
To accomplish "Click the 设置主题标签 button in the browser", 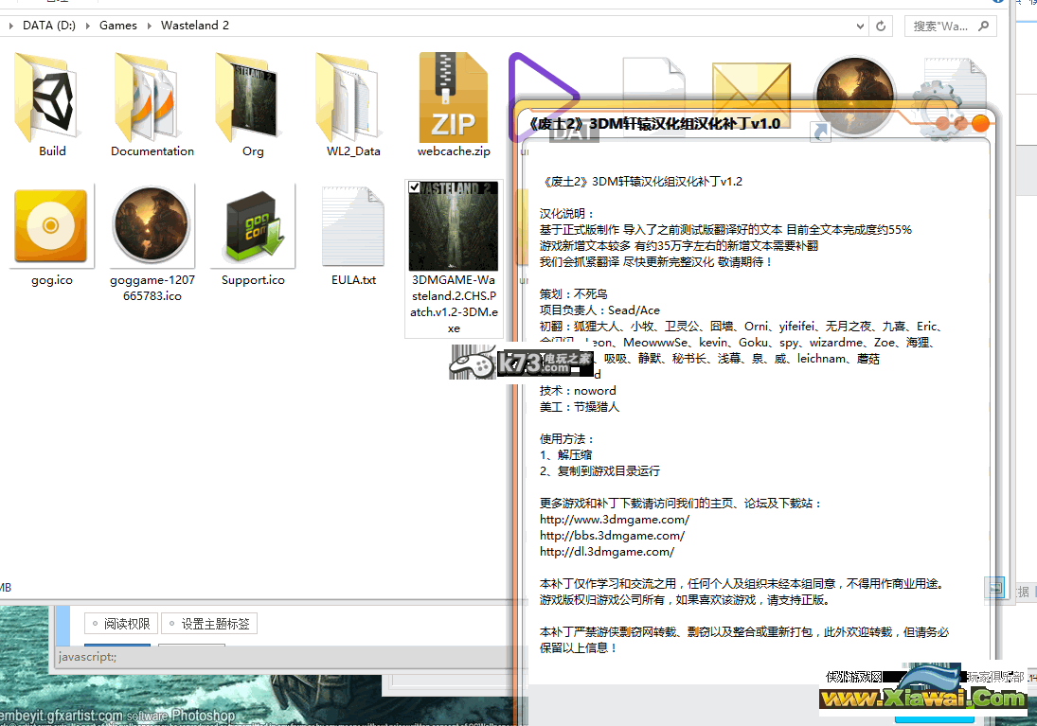I will tap(209, 624).
